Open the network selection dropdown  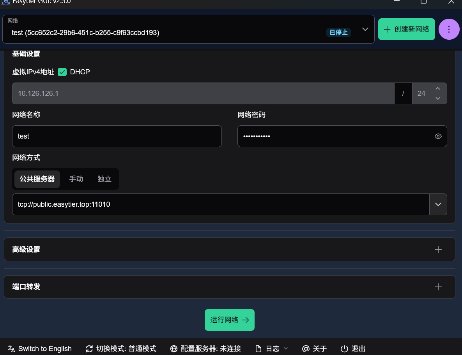point(365,29)
